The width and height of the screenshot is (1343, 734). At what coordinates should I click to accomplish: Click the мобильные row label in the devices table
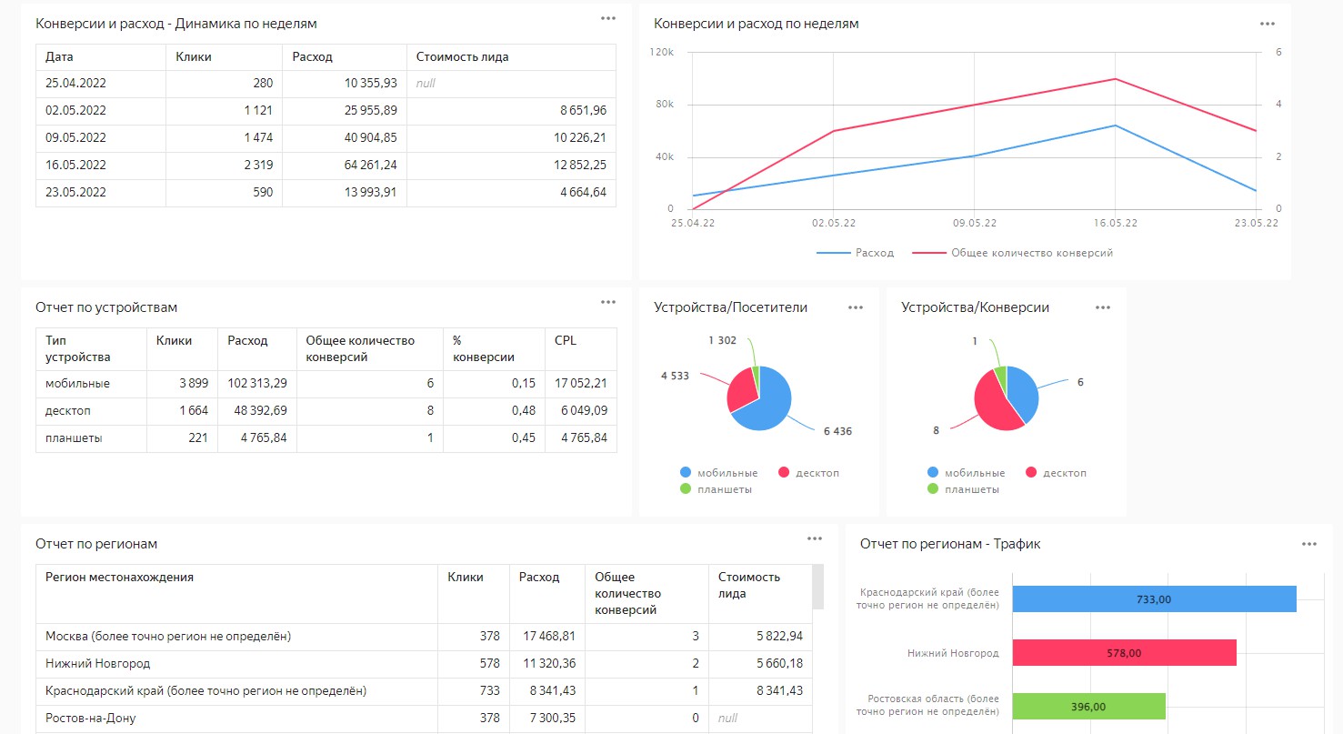click(91, 384)
